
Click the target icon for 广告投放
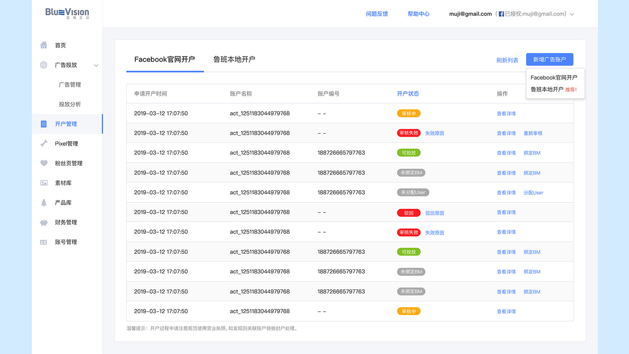point(44,65)
